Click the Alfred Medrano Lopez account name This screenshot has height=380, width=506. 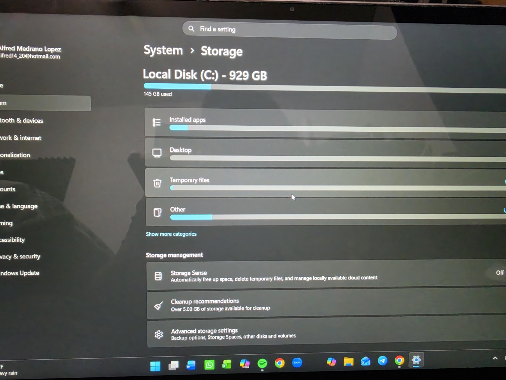click(x=30, y=48)
